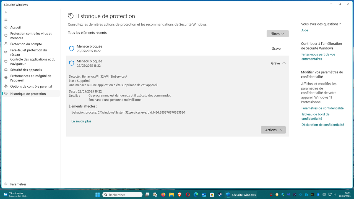Screen dimensions: 354x199
Task: Click the Aide link
Action: [304, 30]
